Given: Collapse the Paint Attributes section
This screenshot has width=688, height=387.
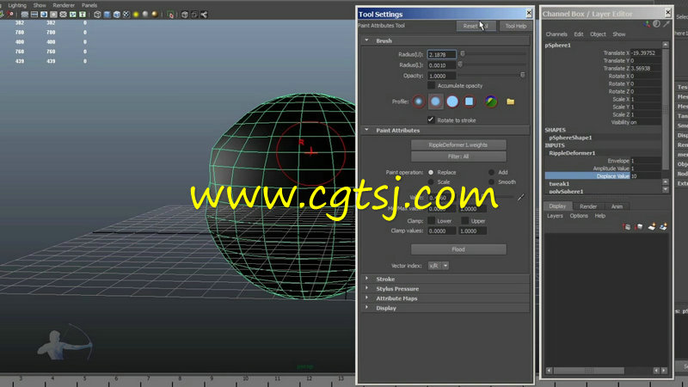Looking at the screenshot, I should 367,130.
